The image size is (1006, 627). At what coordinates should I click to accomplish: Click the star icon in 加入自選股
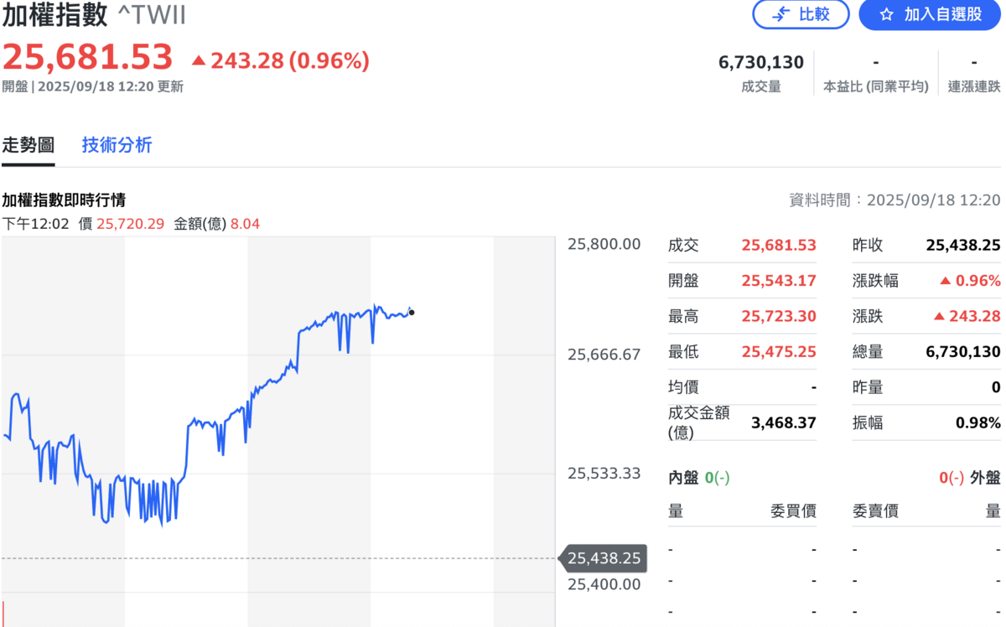[887, 14]
